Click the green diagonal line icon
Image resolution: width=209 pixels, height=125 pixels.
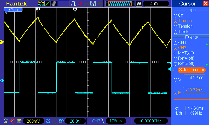[48, 4]
